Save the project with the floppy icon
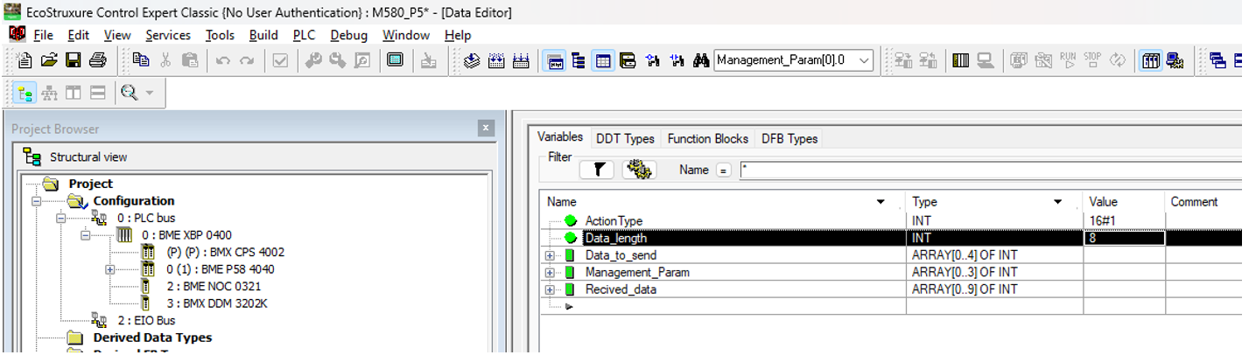Viewport: 1256px width, 362px height. 74,60
